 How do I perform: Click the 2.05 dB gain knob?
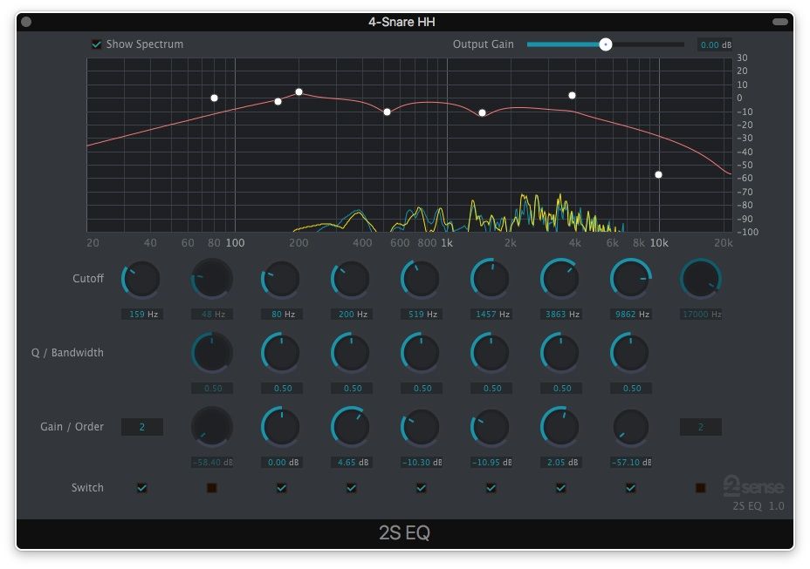[560, 427]
